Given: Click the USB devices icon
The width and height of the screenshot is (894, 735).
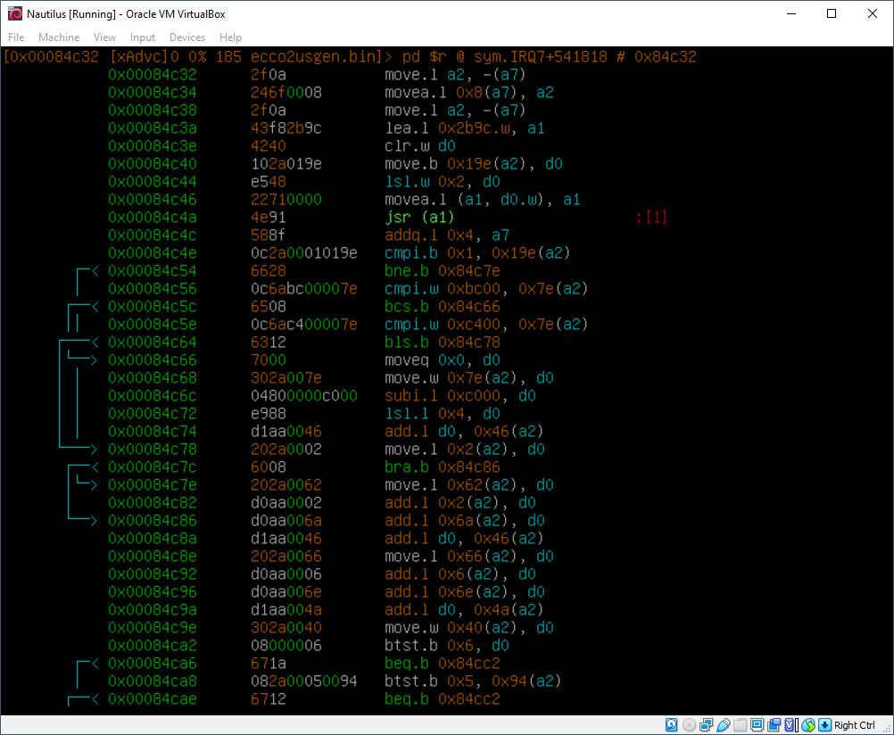Looking at the screenshot, I should (723, 725).
